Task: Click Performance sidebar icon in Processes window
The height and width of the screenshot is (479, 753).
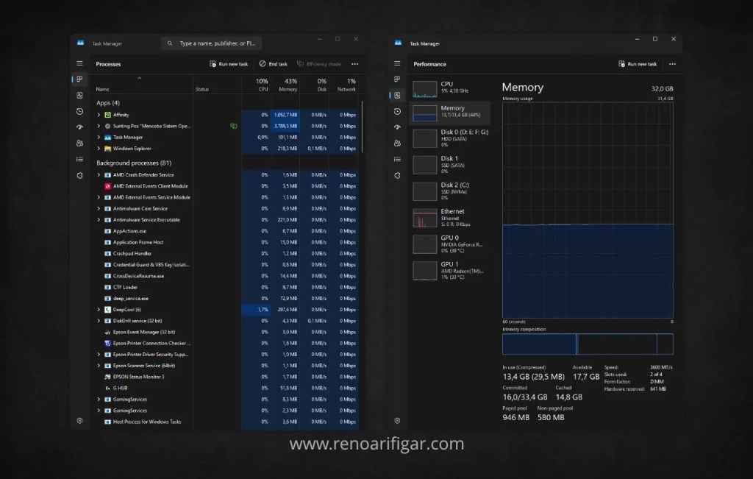Action: pyautogui.click(x=79, y=95)
